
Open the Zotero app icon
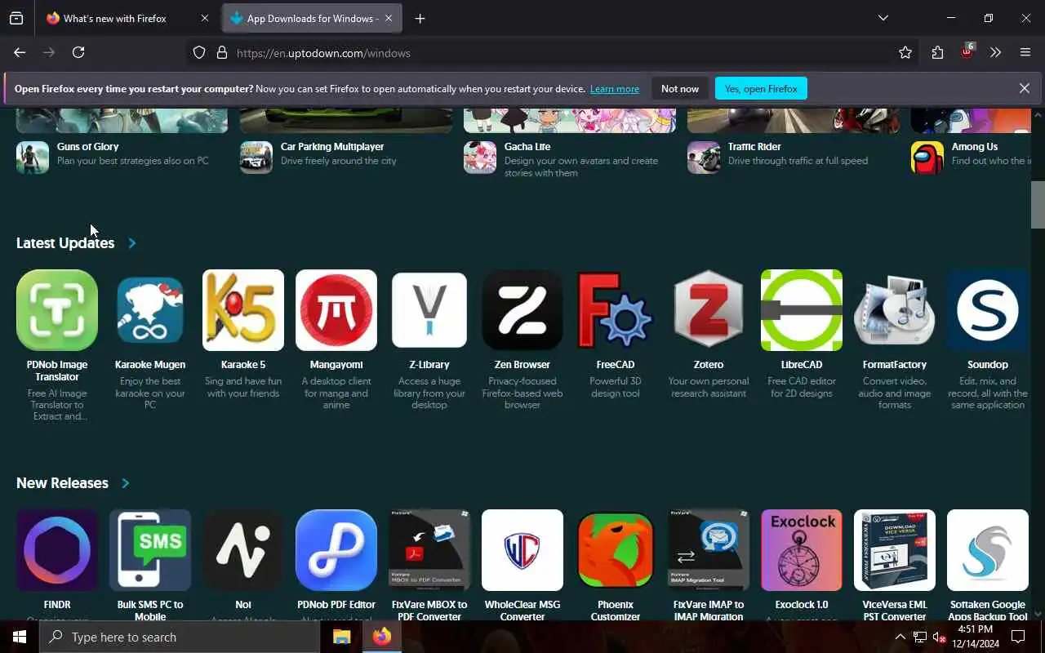click(709, 310)
